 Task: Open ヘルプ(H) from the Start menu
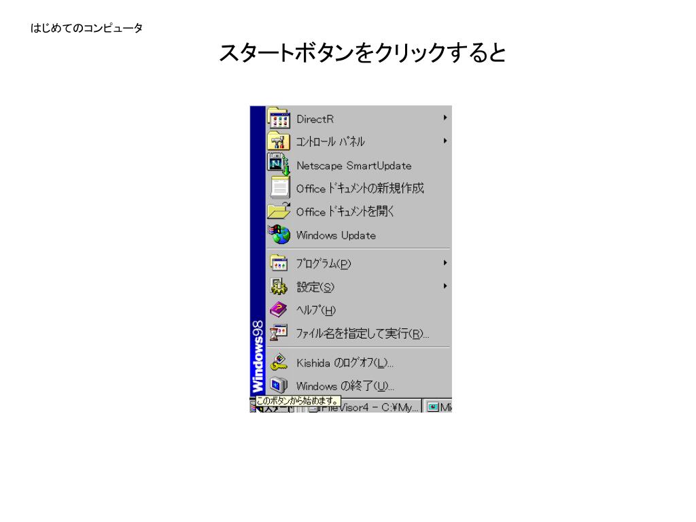coord(359,310)
